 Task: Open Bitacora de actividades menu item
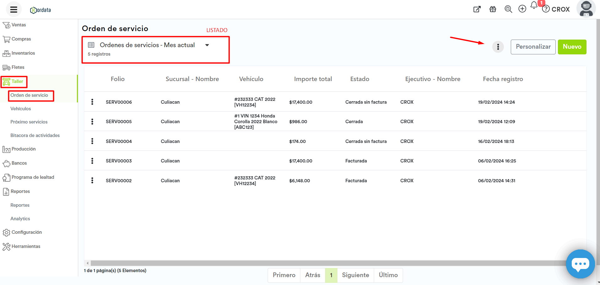point(35,135)
